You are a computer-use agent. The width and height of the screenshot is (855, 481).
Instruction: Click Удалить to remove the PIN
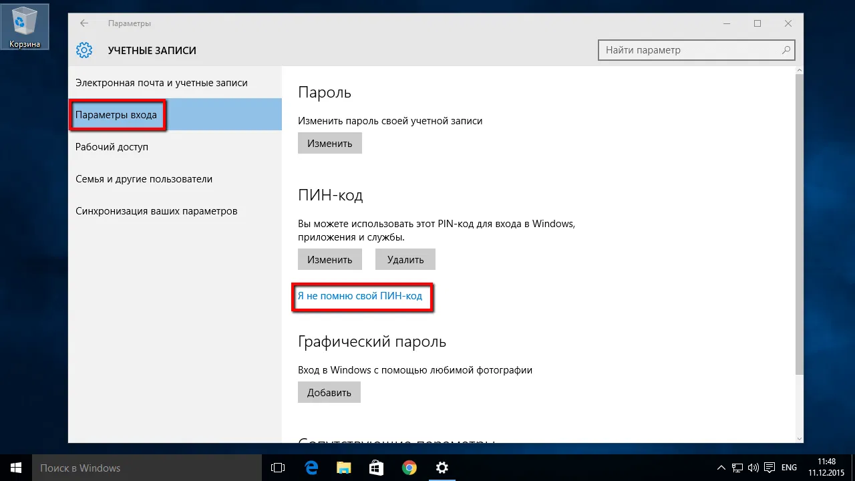pyautogui.click(x=405, y=259)
